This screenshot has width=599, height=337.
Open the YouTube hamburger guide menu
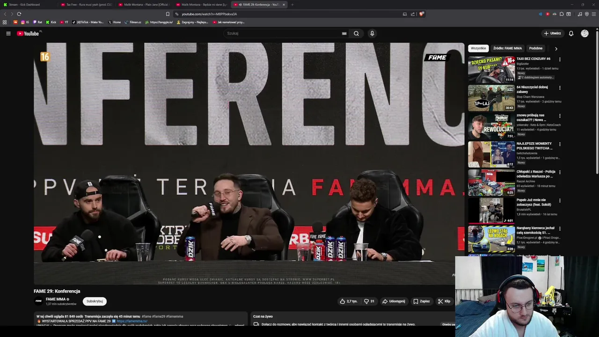[x=8, y=33]
